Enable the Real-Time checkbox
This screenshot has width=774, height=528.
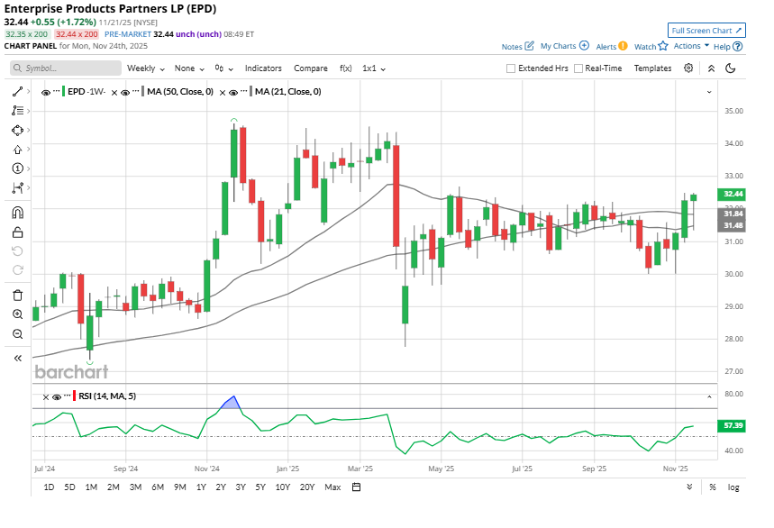tap(578, 68)
